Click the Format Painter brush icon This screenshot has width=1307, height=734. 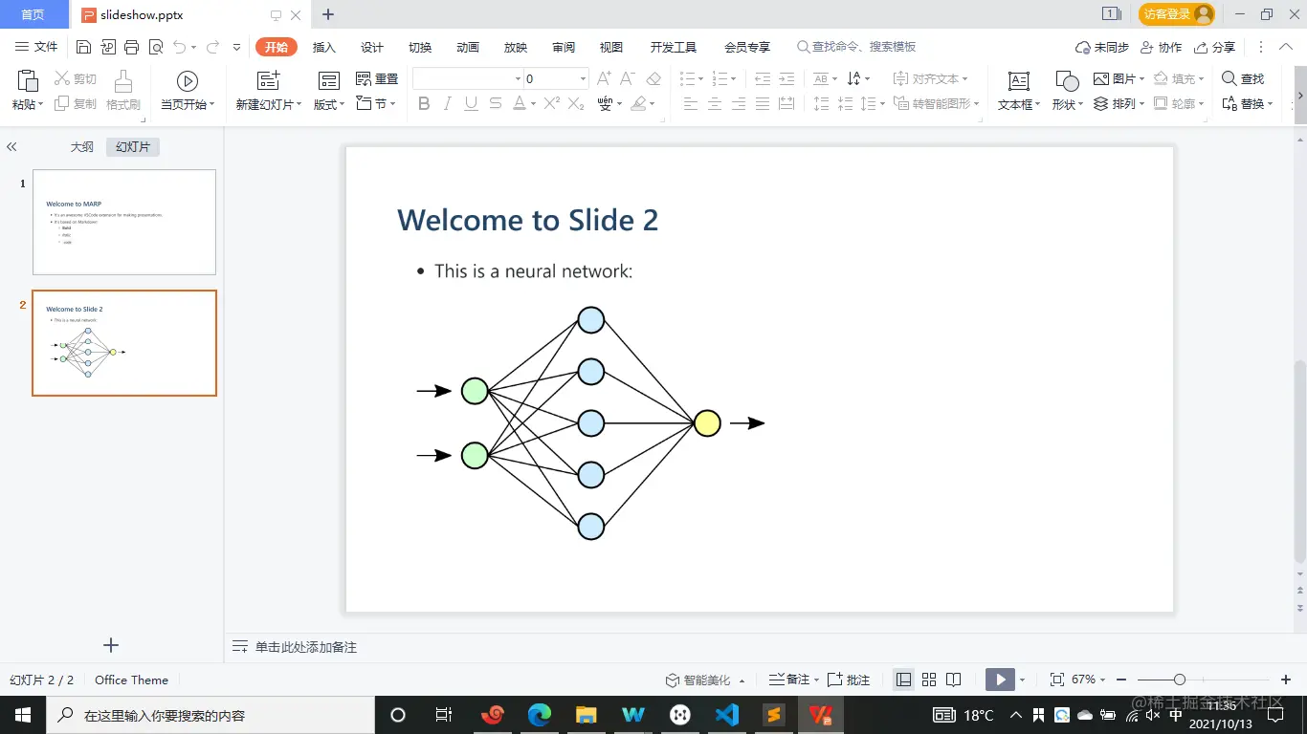click(x=123, y=80)
